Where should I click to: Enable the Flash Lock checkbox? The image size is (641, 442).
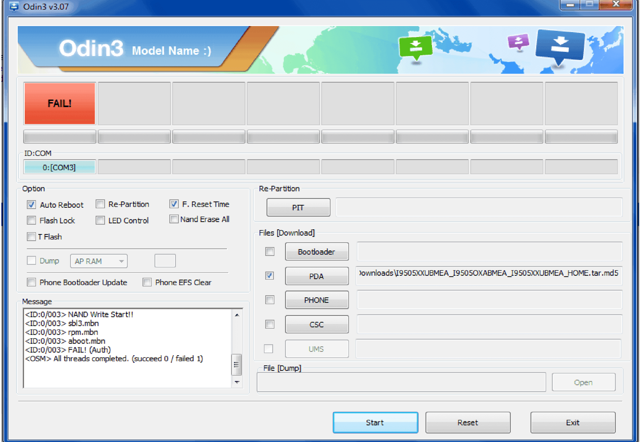31,220
